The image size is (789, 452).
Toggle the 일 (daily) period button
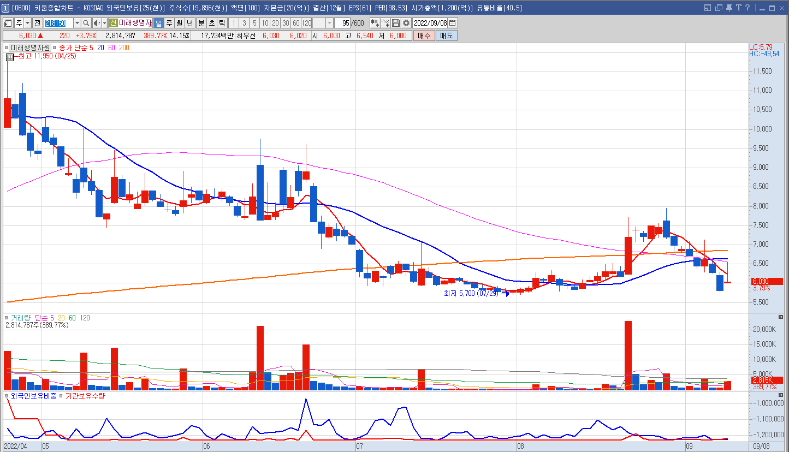coord(158,23)
